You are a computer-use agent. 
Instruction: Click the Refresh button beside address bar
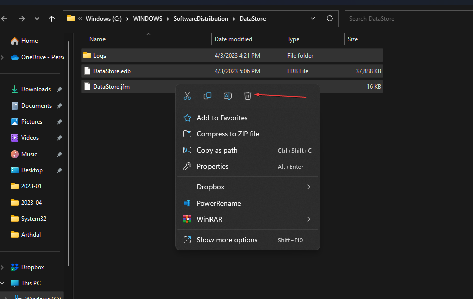coord(330,19)
